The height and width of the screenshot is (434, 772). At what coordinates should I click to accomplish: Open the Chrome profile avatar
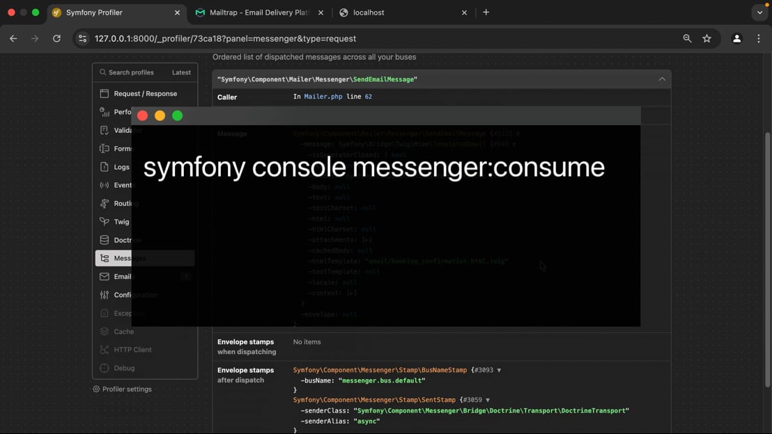[x=736, y=39]
